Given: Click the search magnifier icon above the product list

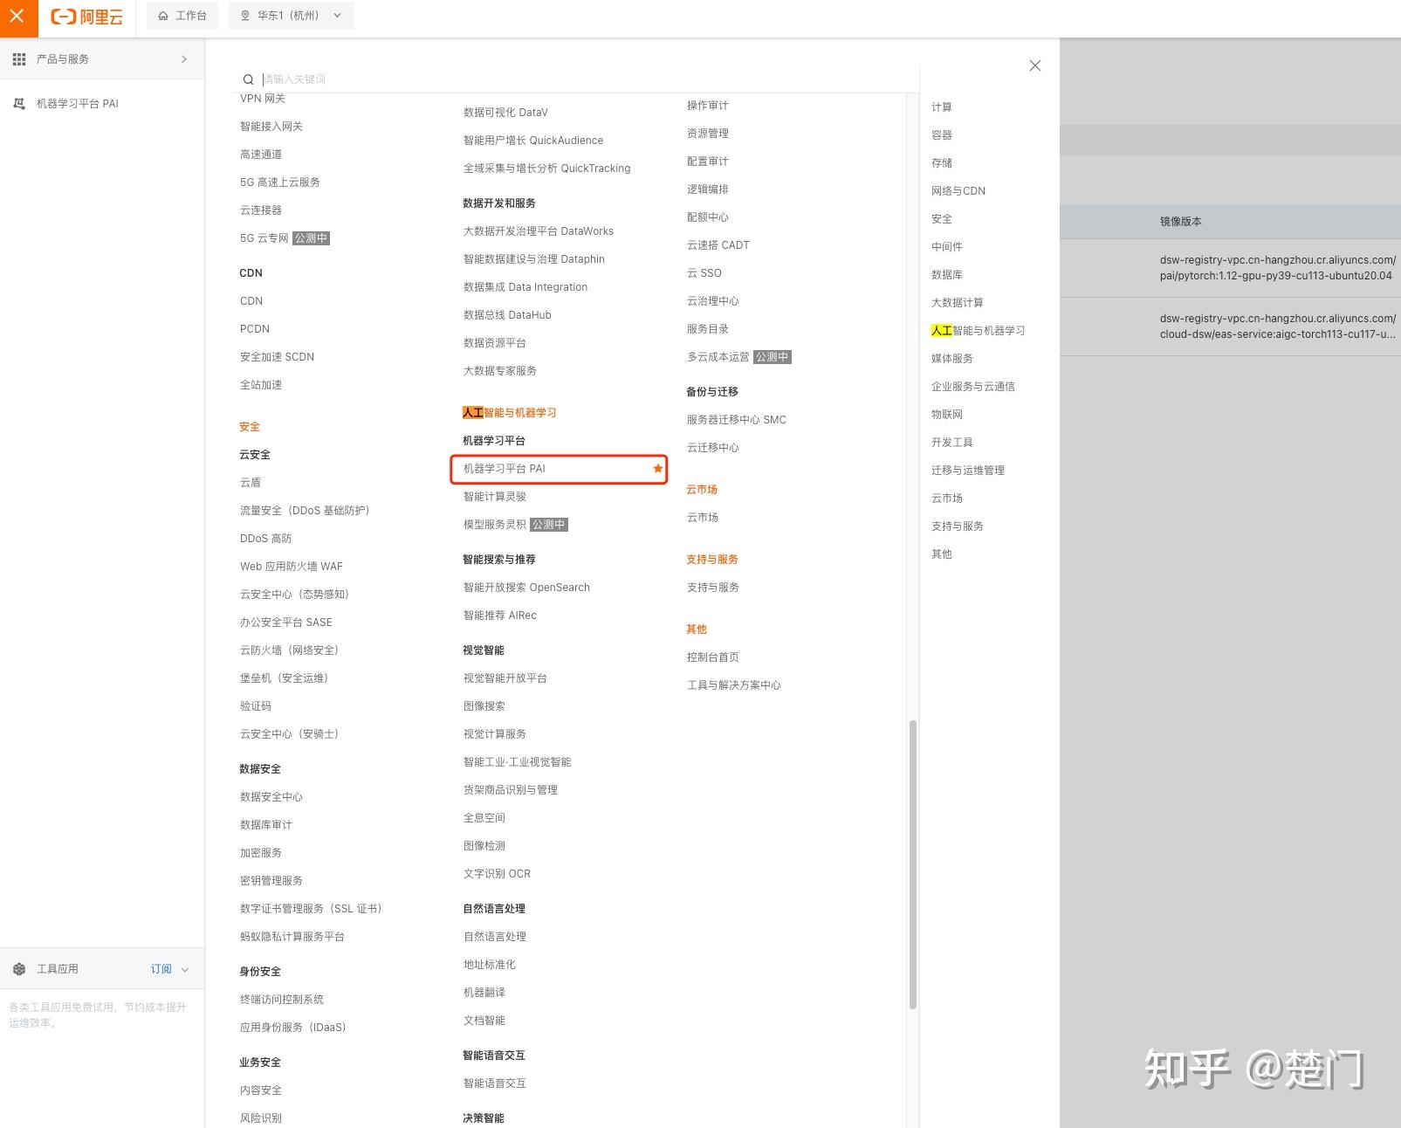Looking at the screenshot, I should 249,79.
